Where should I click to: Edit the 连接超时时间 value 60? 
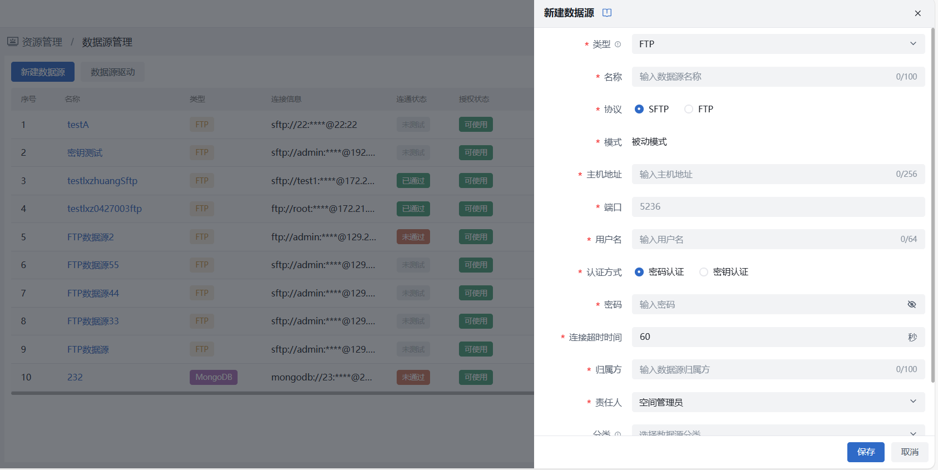778,337
